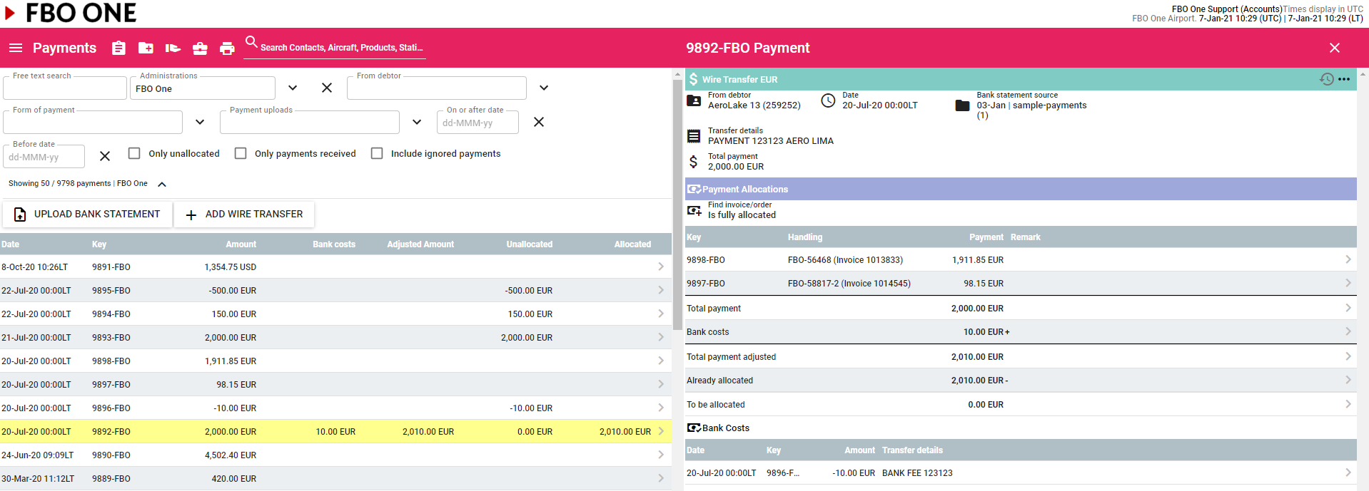The image size is (1369, 491).
Task: Expand the Administrations dropdown
Action: click(x=293, y=88)
